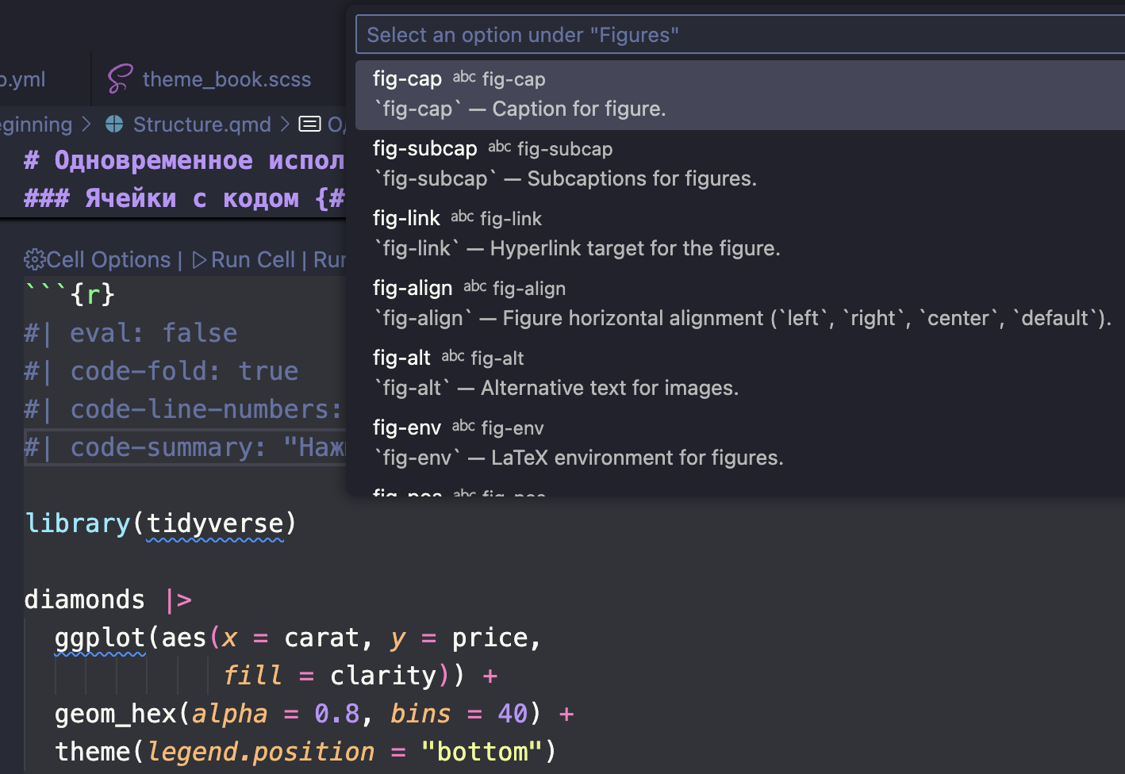Click the native pipe operator |>
Screen dimensions: 1125x774
pos(179,600)
